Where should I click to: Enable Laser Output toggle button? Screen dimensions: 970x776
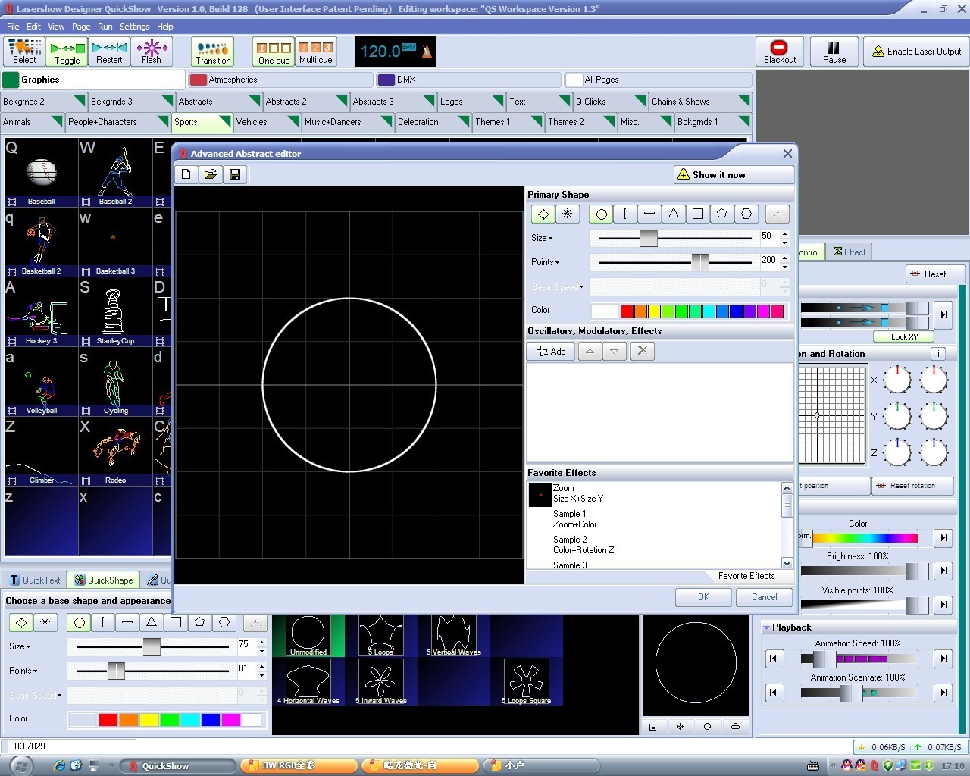point(916,52)
